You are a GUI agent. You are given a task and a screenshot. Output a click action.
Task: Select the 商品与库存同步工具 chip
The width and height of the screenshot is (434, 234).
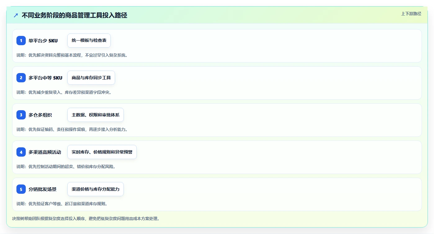91,78
